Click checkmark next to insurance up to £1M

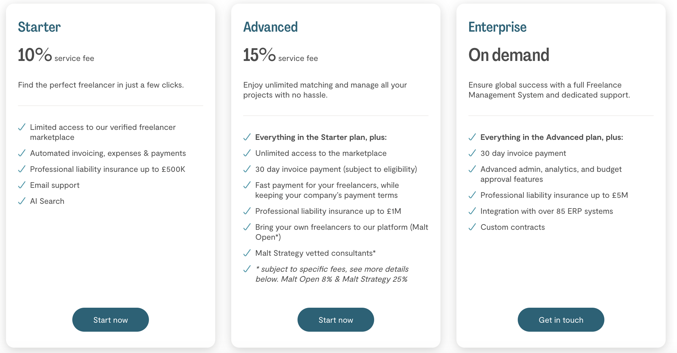(x=247, y=211)
